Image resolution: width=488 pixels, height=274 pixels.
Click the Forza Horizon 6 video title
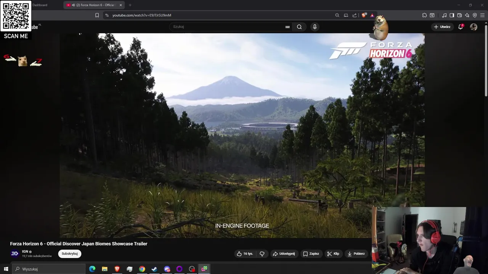pyautogui.click(x=79, y=244)
